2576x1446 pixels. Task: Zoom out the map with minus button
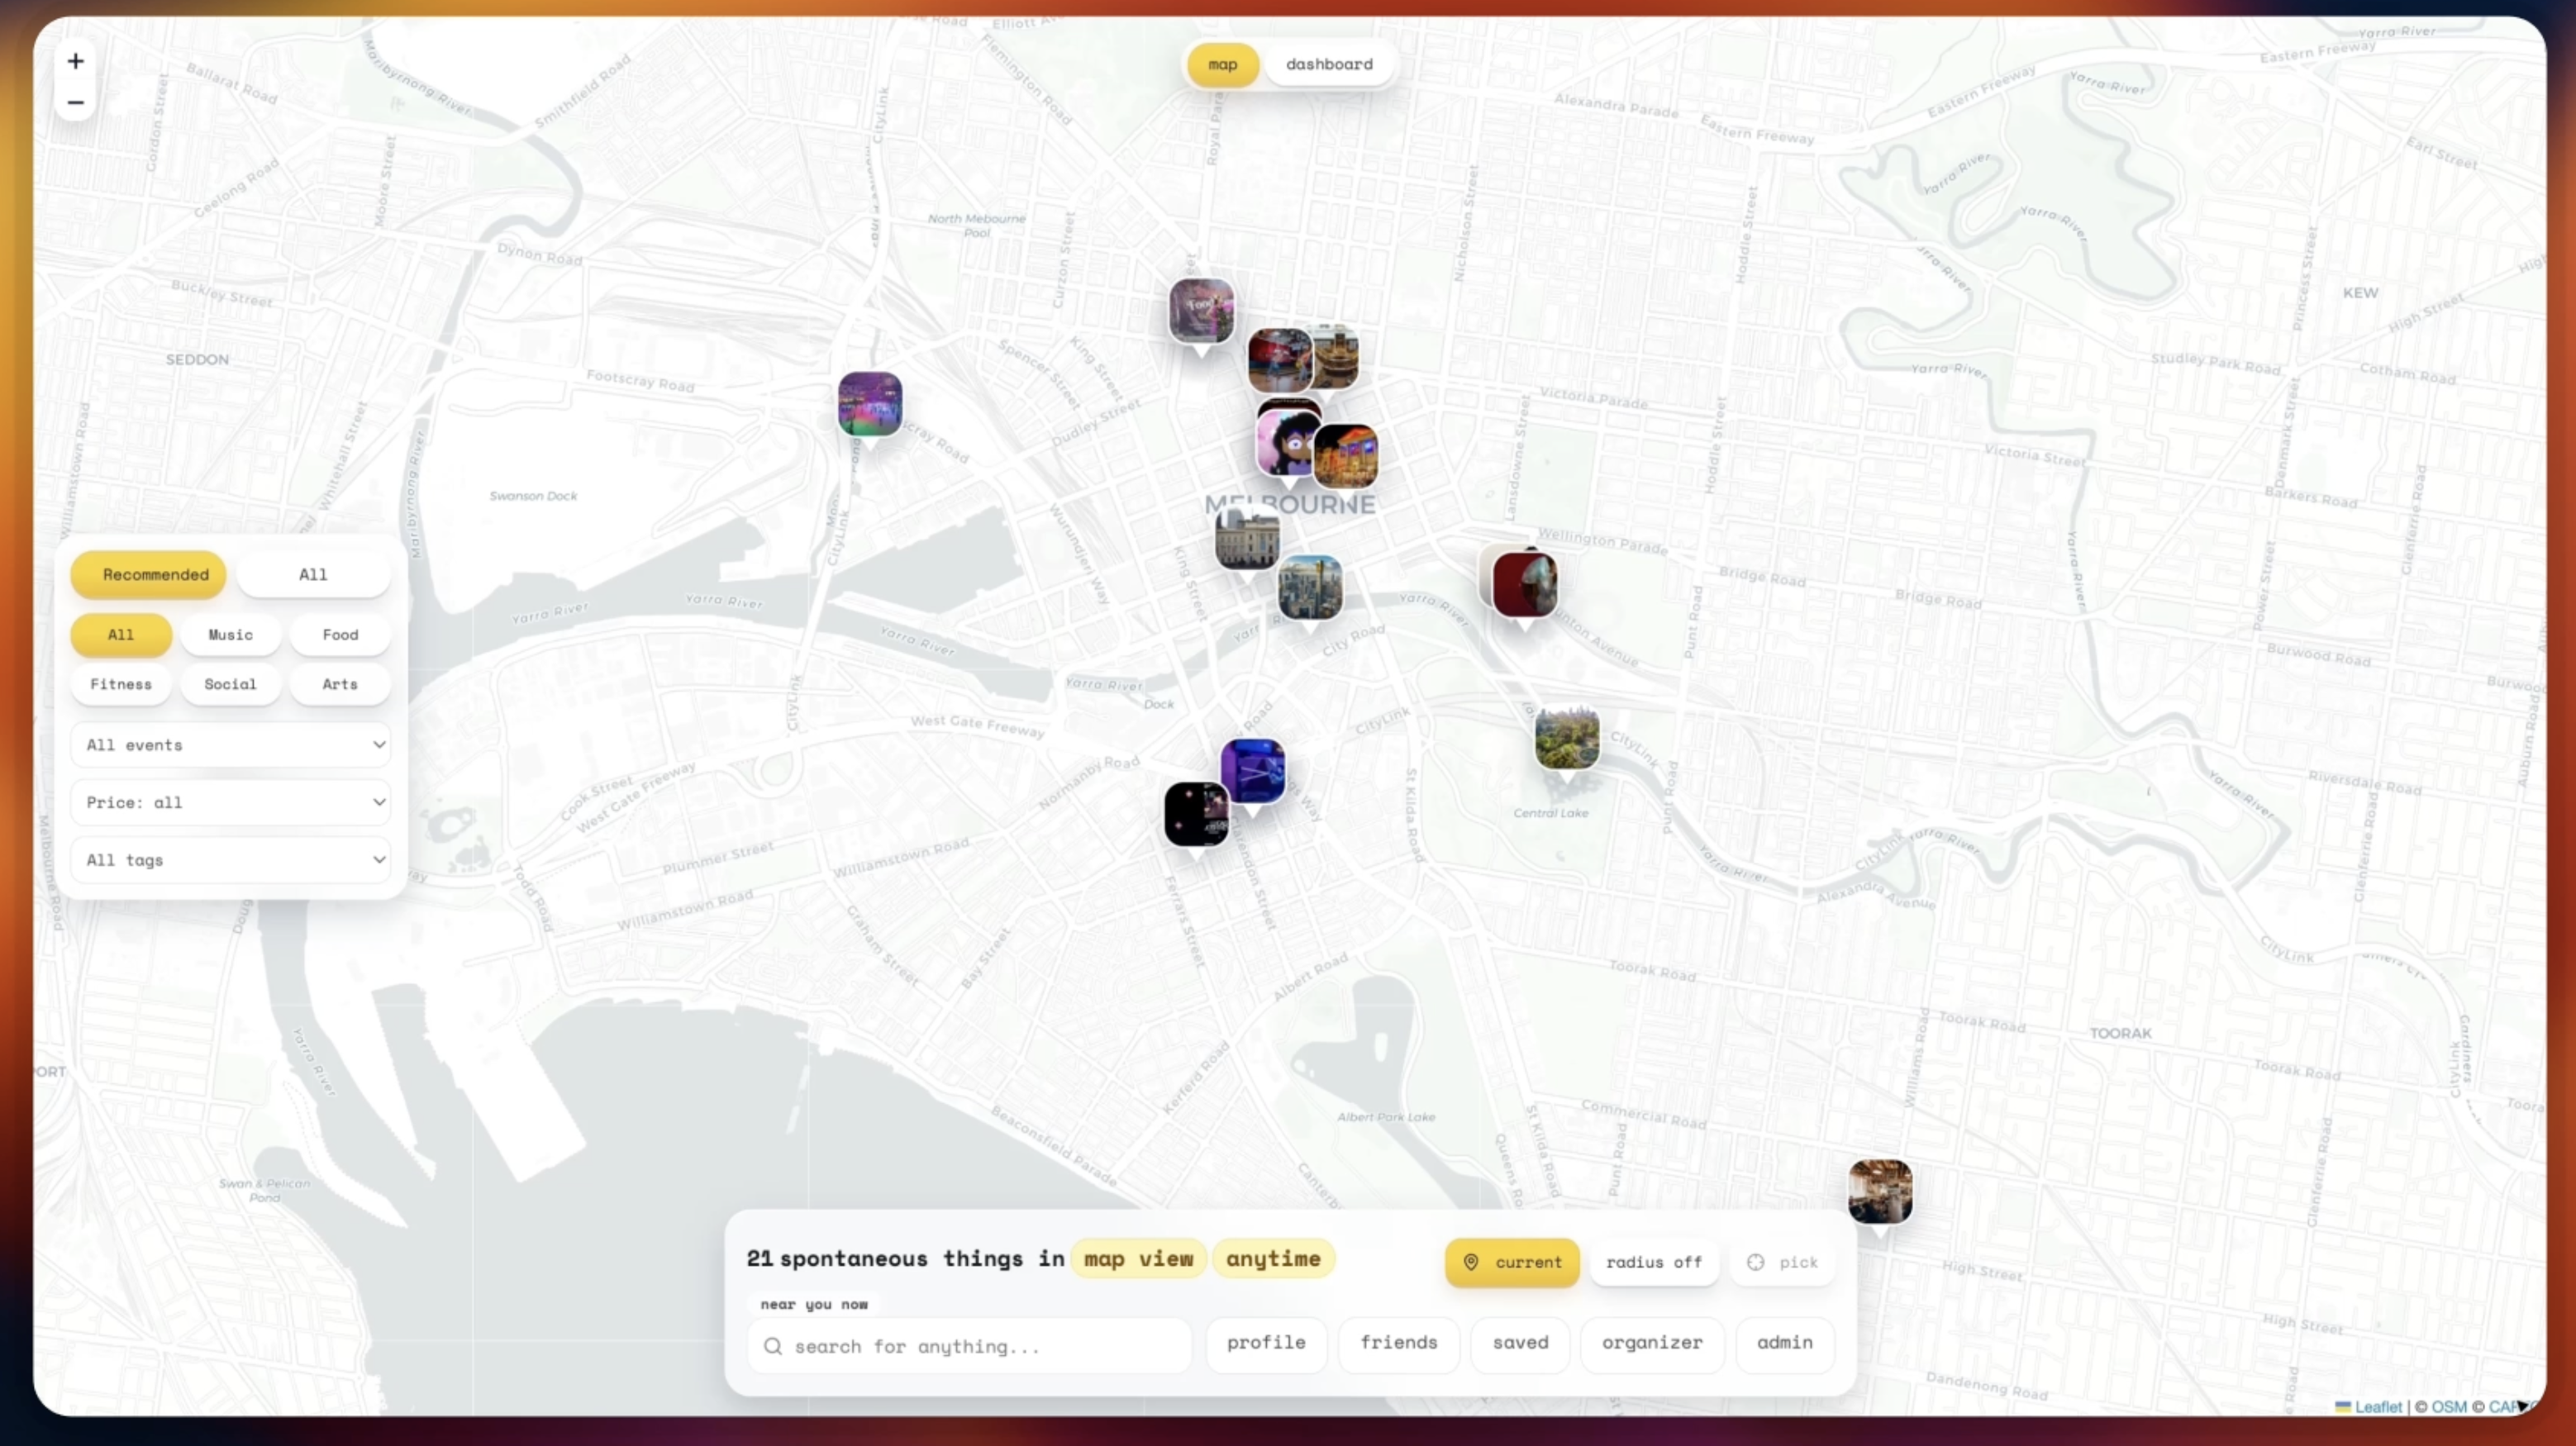75,103
